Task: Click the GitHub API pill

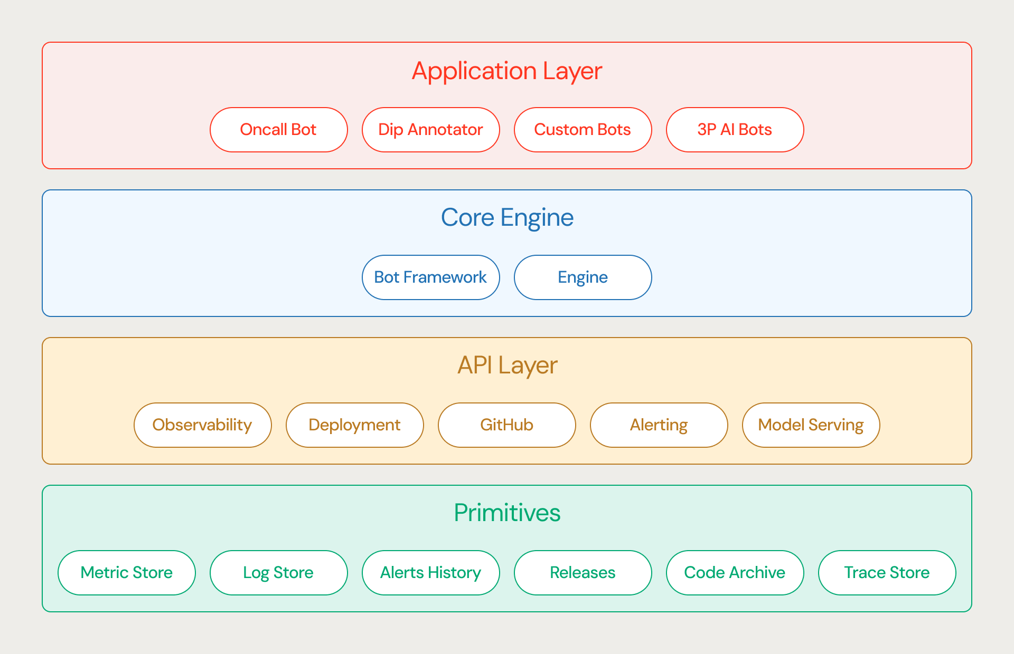Action: 506,425
